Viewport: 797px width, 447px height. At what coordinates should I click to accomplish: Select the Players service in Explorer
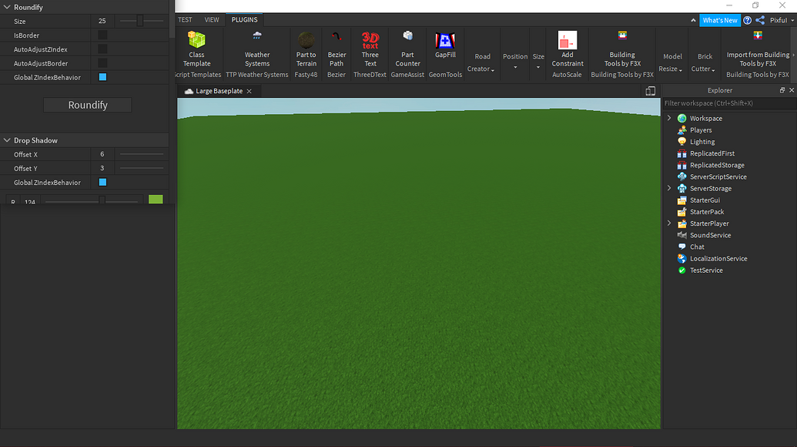pos(701,130)
